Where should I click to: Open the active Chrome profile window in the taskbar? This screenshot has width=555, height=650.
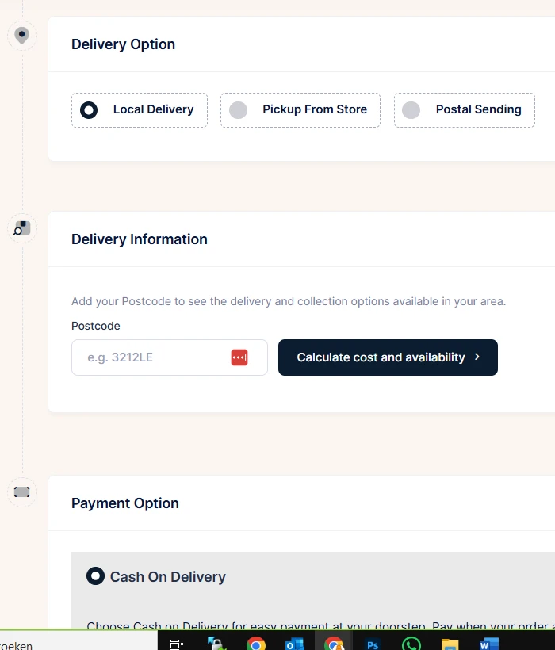coord(334,644)
